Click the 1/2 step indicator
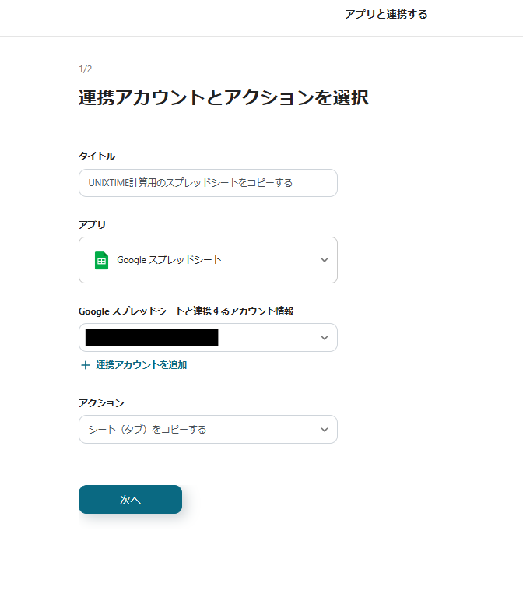The width and height of the screenshot is (523, 608). tap(86, 69)
